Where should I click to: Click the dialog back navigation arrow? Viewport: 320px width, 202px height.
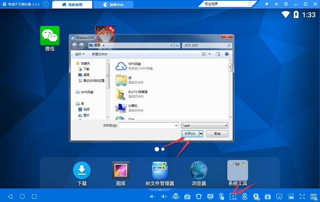tap(75, 45)
